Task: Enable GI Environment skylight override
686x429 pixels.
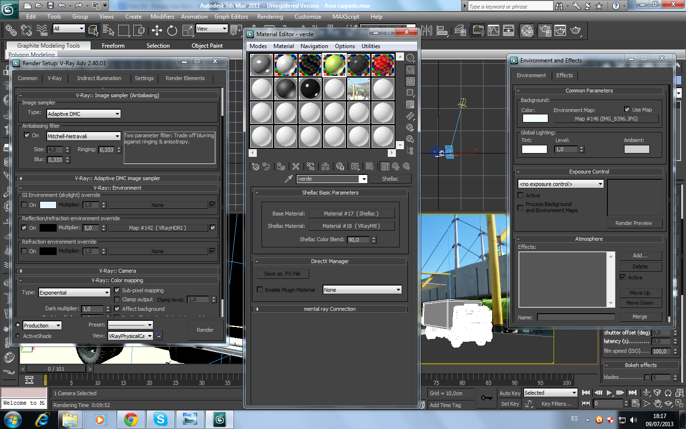Action: [24, 205]
